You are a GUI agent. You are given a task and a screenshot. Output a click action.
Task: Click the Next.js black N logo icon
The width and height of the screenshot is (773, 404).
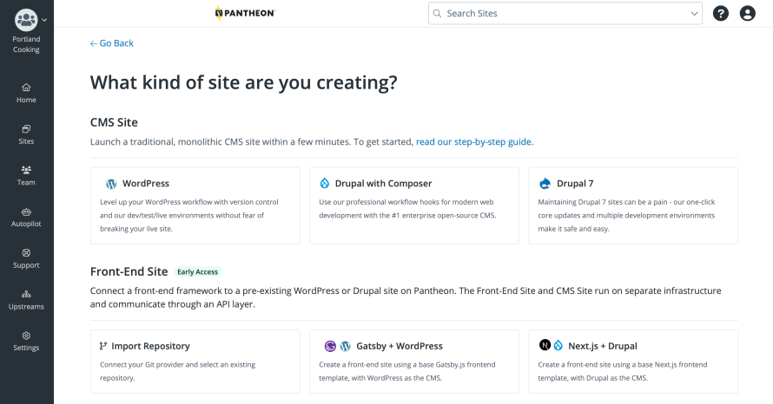[x=545, y=345]
